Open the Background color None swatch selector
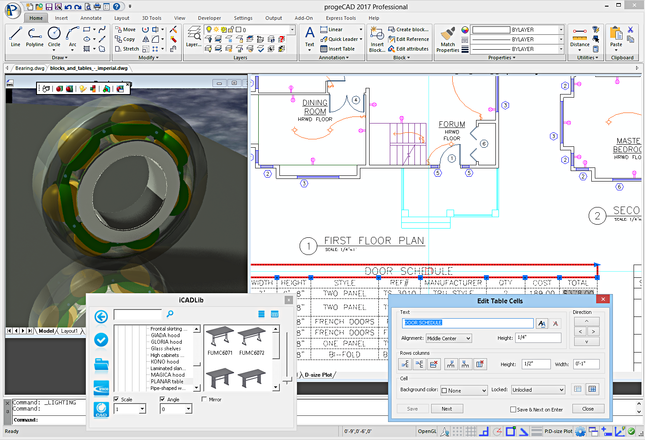 coord(464,390)
